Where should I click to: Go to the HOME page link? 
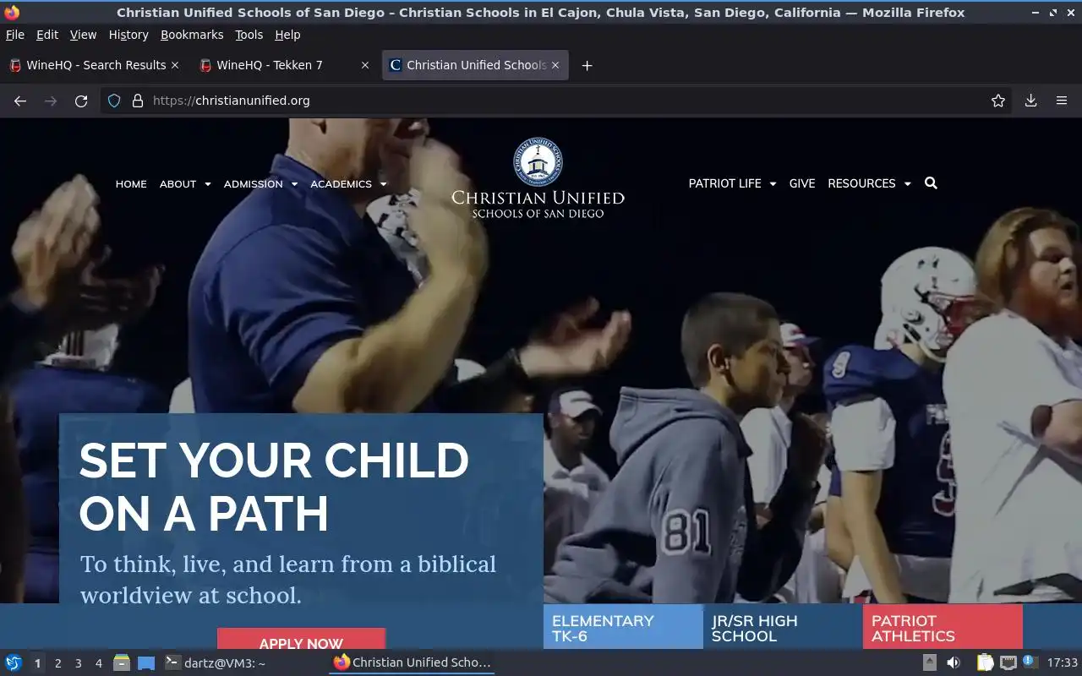(x=131, y=184)
